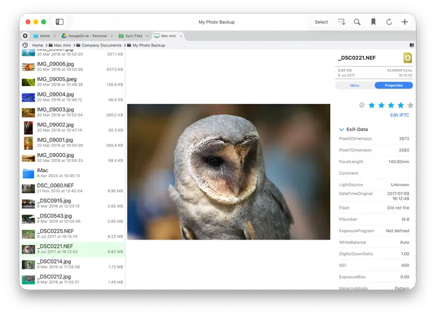Switch to the Sync Files tab
This screenshot has width=435, height=315.
point(133,36)
